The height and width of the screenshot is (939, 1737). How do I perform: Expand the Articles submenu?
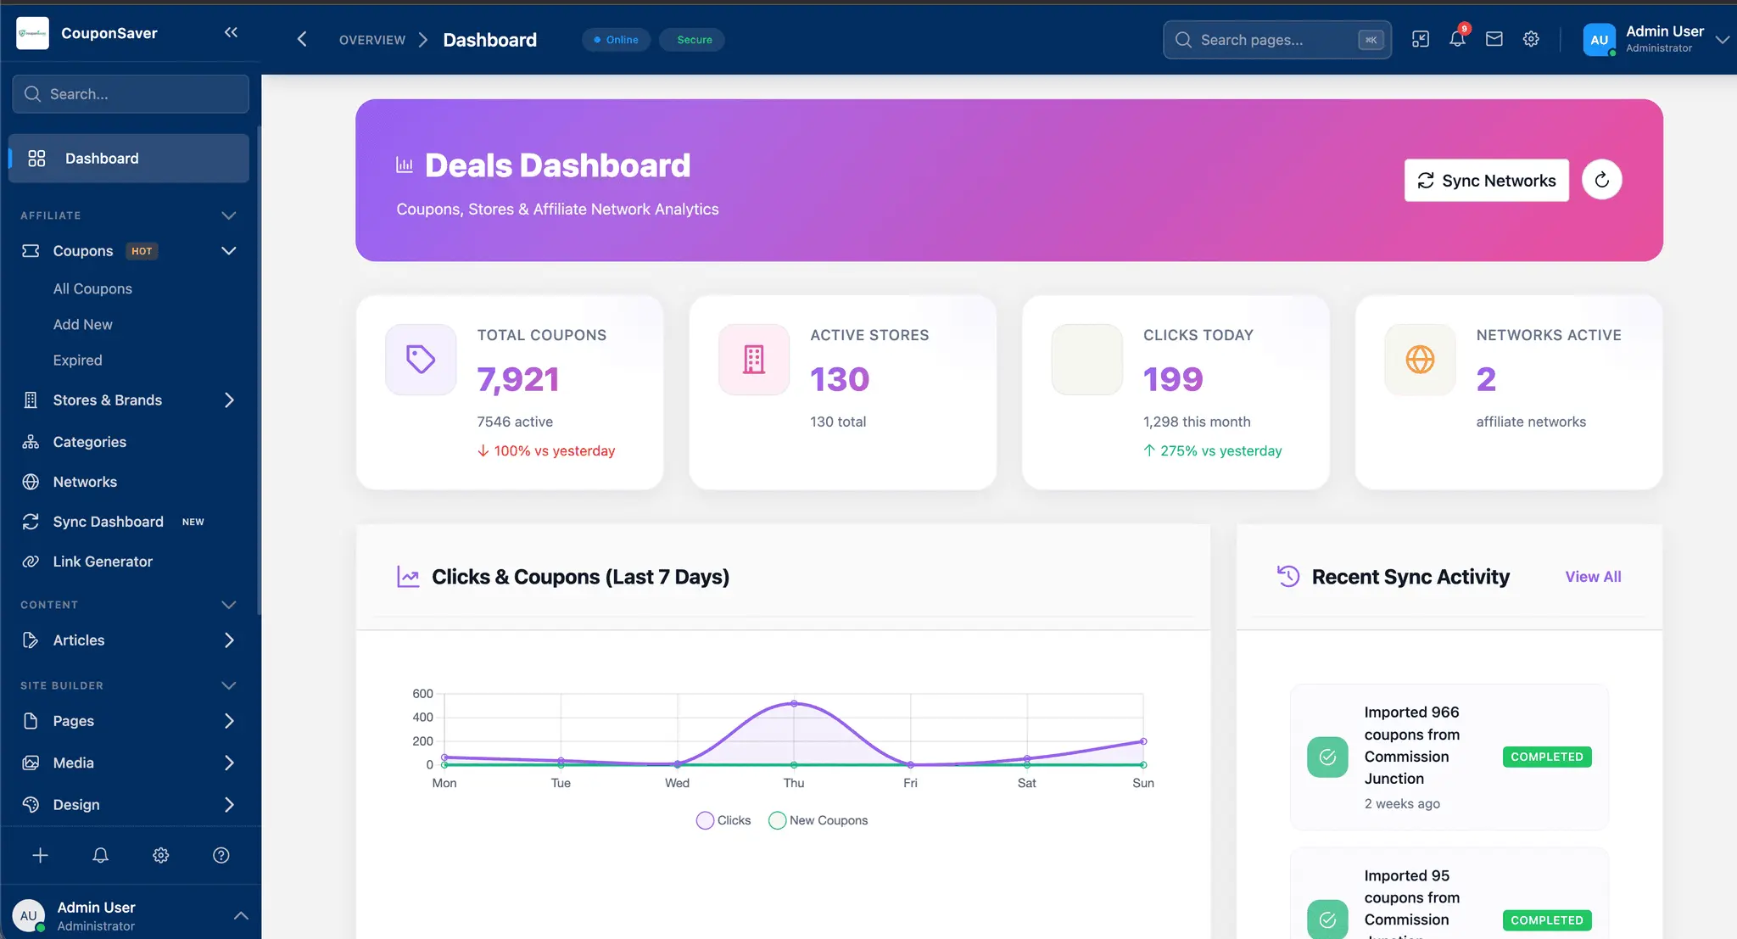(x=229, y=640)
